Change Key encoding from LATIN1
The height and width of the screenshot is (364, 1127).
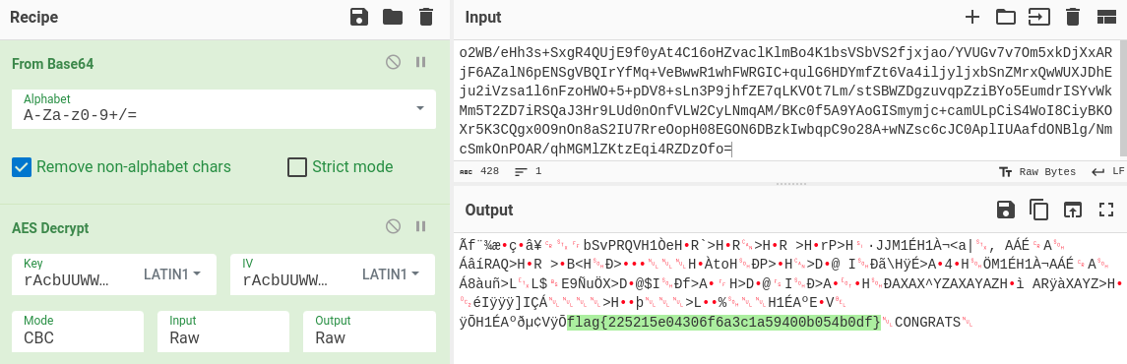172,274
